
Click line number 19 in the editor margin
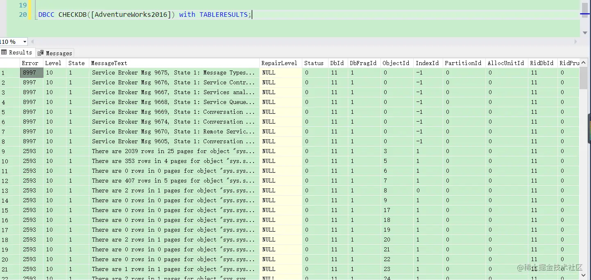tap(23, 5)
